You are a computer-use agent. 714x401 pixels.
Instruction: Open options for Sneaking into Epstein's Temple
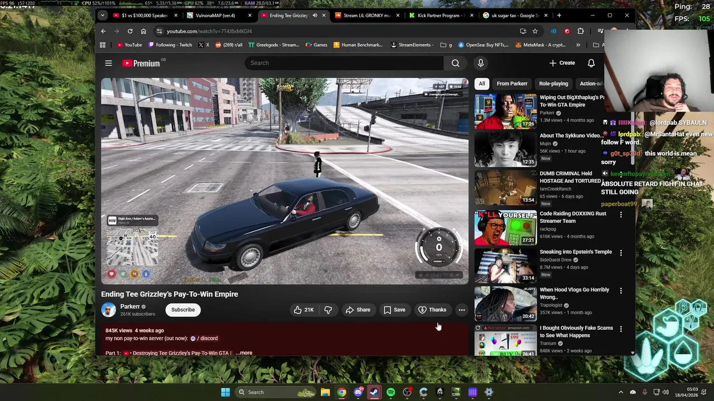click(x=621, y=252)
